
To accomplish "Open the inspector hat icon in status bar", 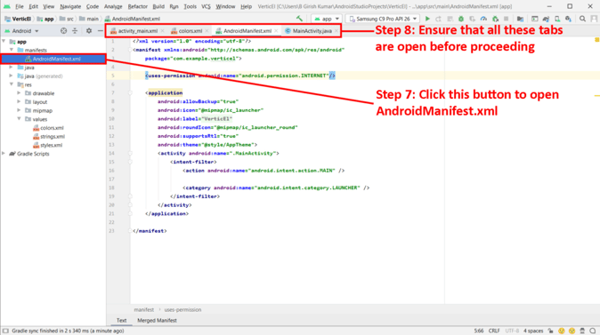I will (582, 331).
